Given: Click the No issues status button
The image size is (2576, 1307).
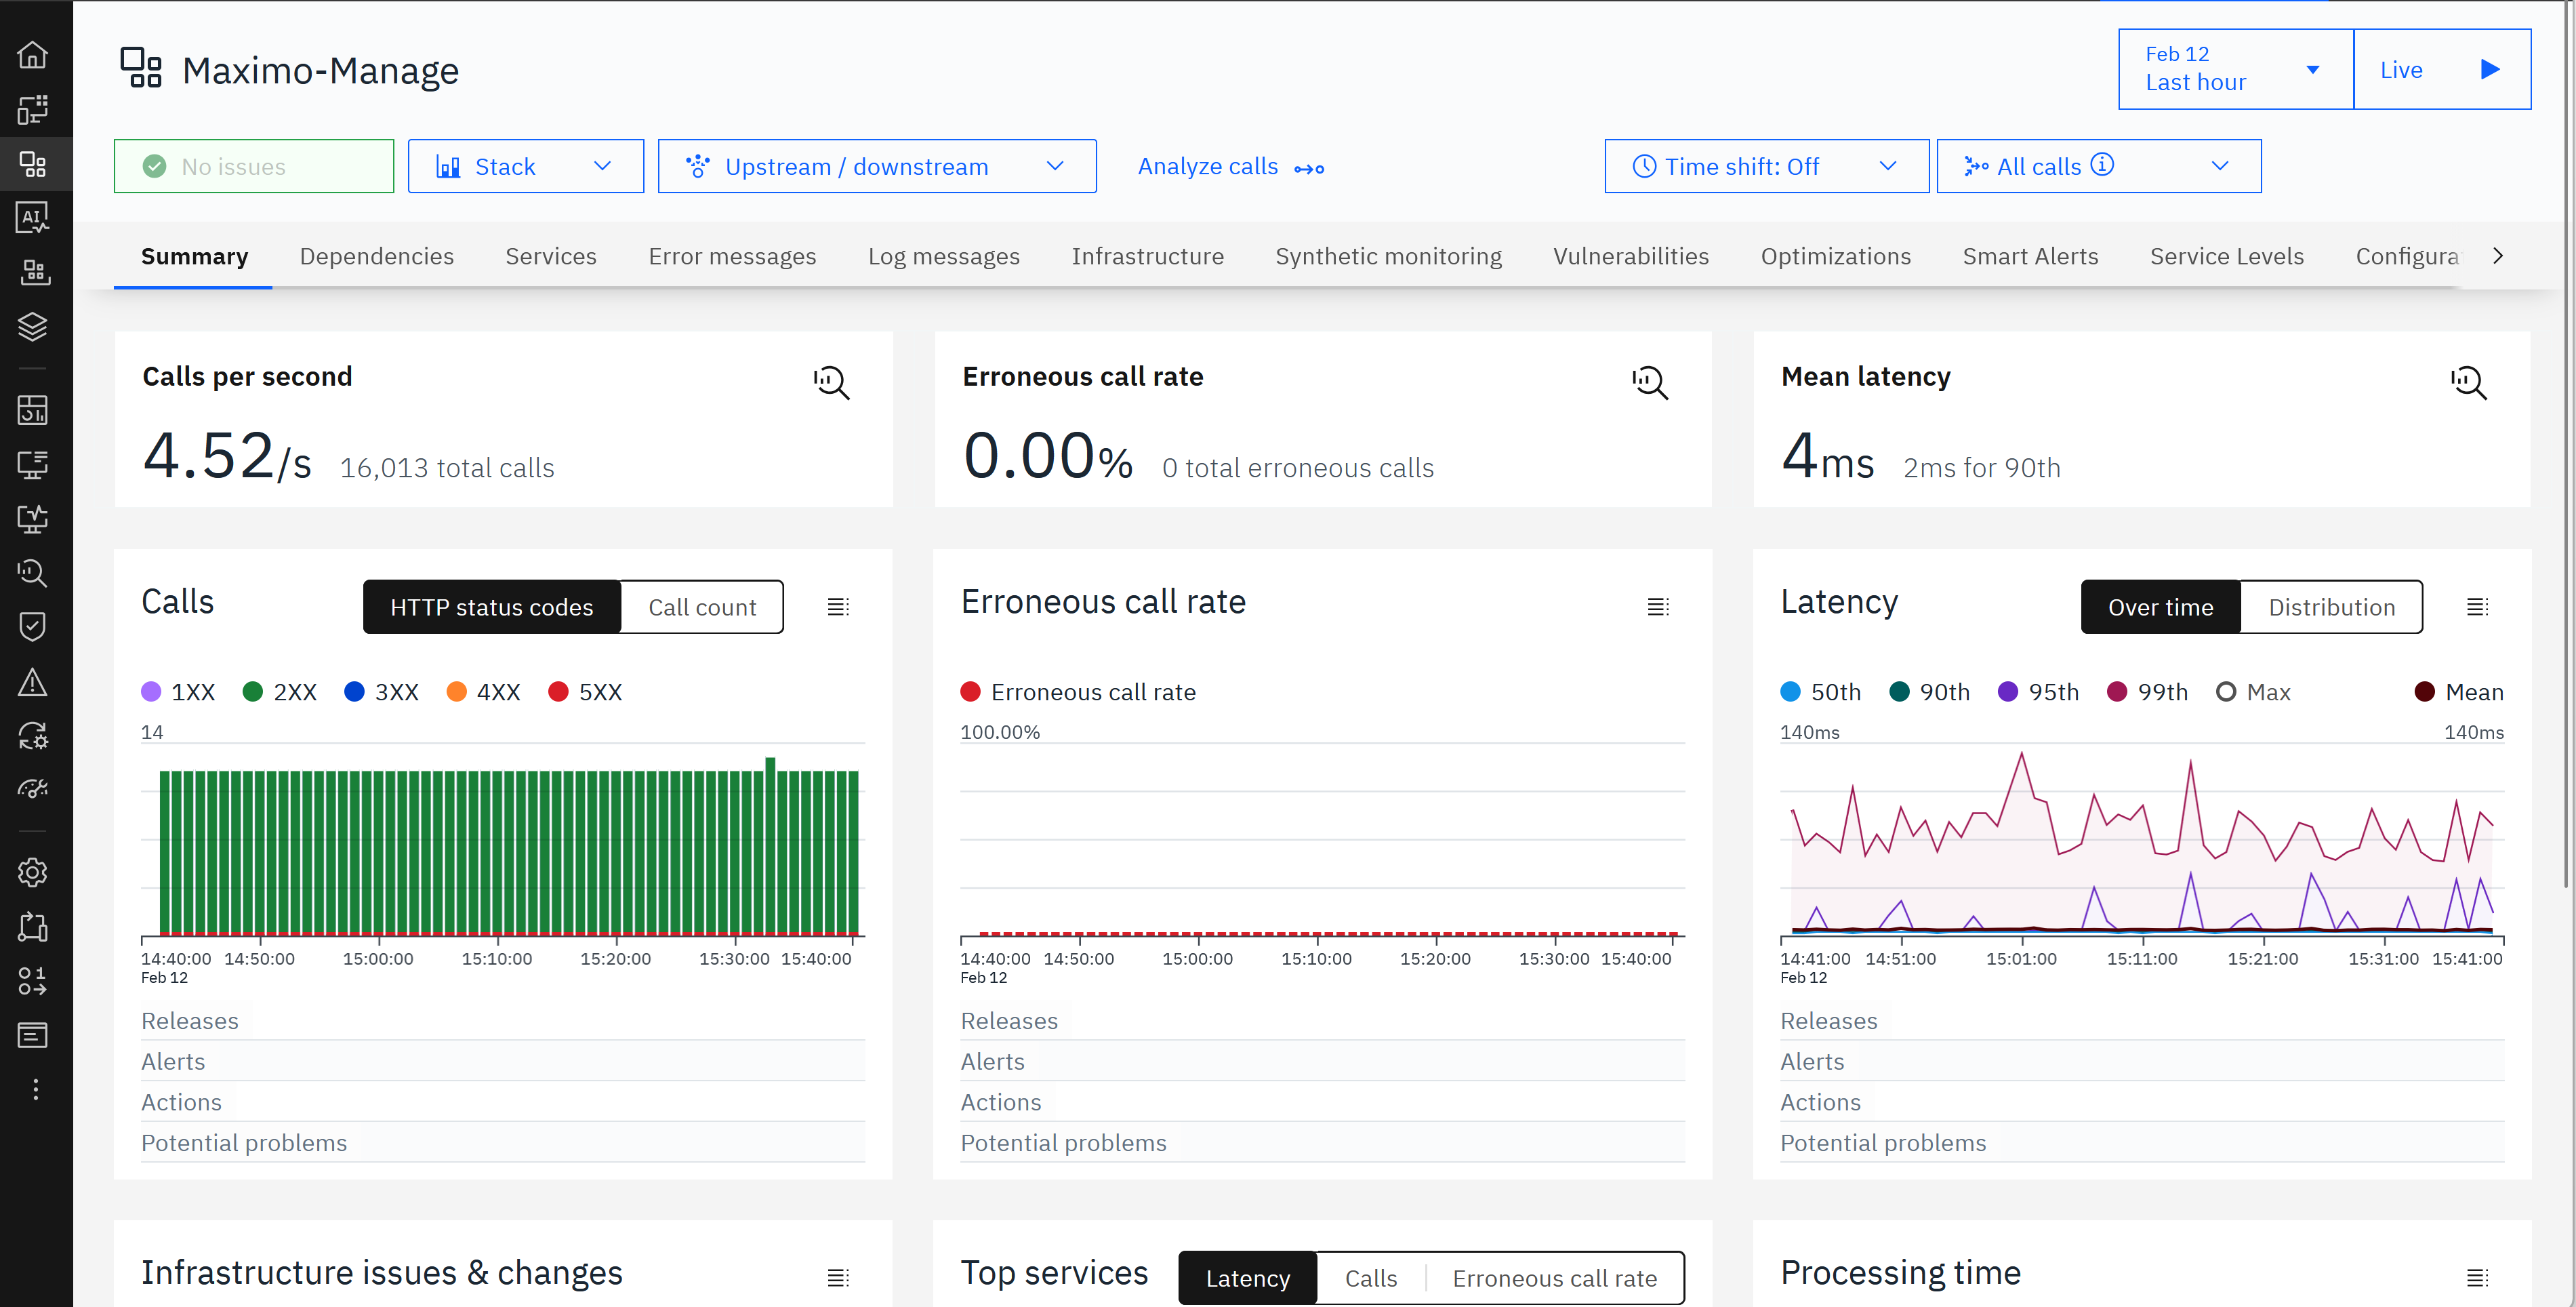Looking at the screenshot, I should pos(254,166).
